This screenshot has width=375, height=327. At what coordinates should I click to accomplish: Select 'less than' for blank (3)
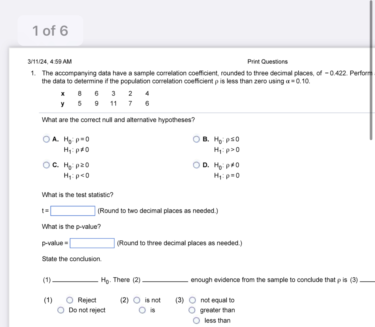197,320
